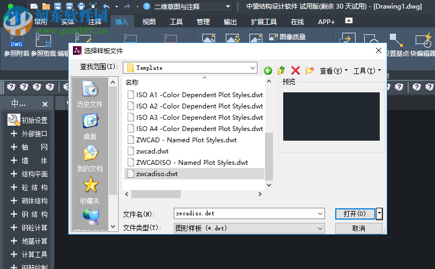Open the Desktop shortcut in places bar
The height and width of the screenshot is (269, 435).
pos(90,126)
